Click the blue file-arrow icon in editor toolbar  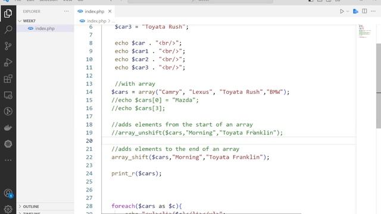click(x=355, y=11)
